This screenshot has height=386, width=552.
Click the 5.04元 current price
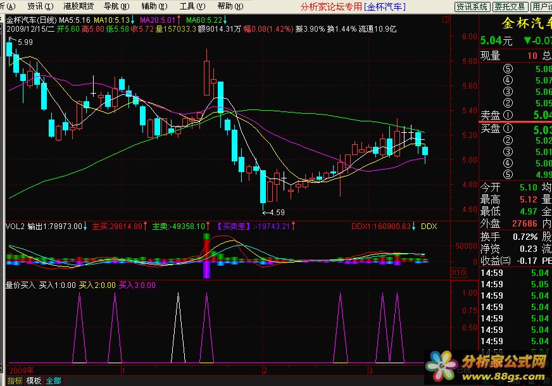(496, 40)
